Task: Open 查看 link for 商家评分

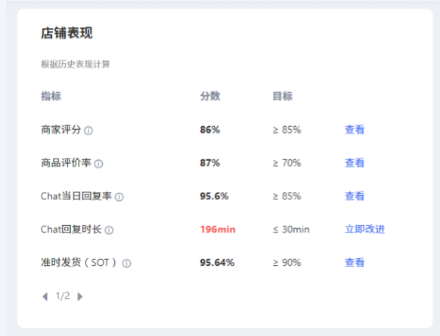Action: [x=355, y=130]
